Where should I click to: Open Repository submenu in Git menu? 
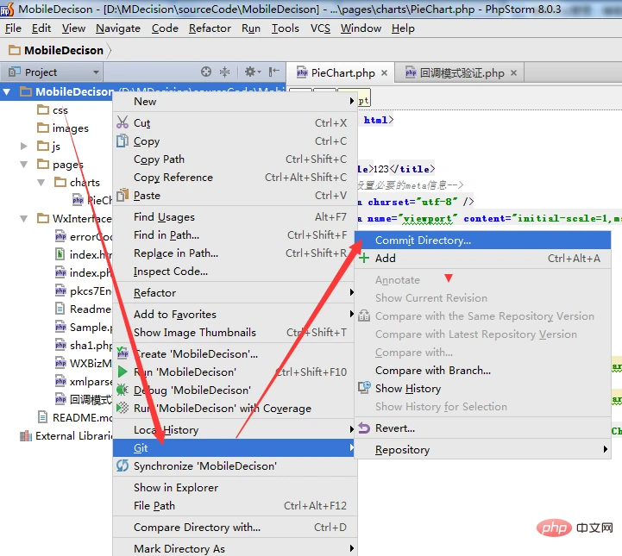point(402,450)
